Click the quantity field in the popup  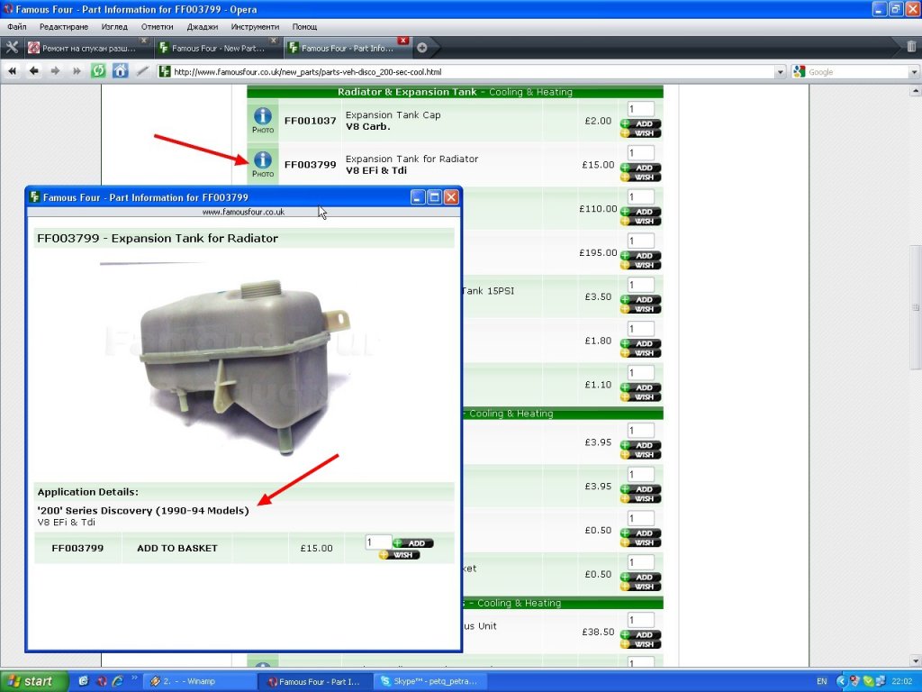pos(377,542)
